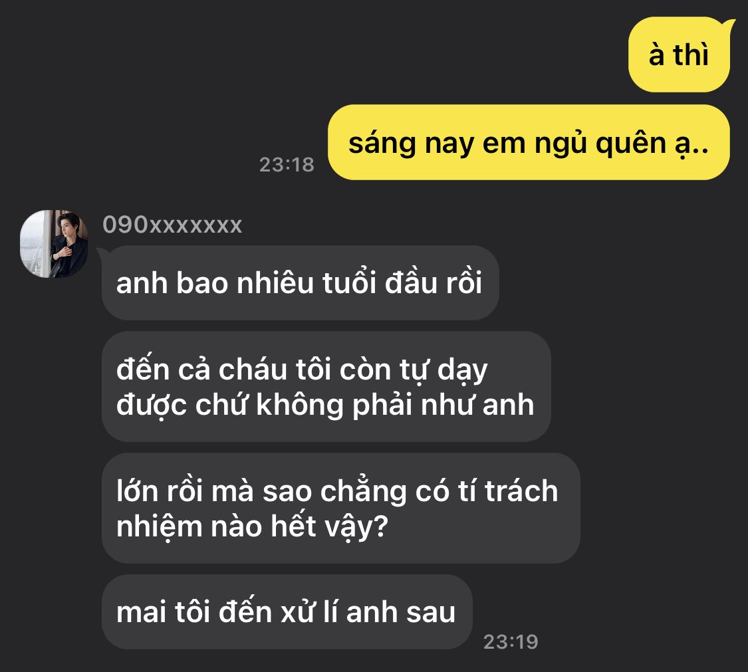
Task: Select the yellow 'à thì' message bubble
Action: pyautogui.click(x=679, y=55)
